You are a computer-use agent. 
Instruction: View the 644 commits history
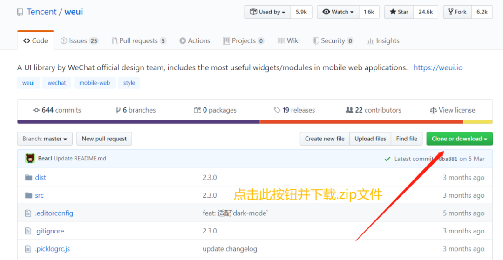(x=57, y=110)
